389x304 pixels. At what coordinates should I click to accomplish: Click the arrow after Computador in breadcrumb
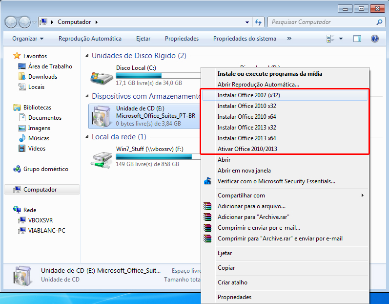click(97, 22)
